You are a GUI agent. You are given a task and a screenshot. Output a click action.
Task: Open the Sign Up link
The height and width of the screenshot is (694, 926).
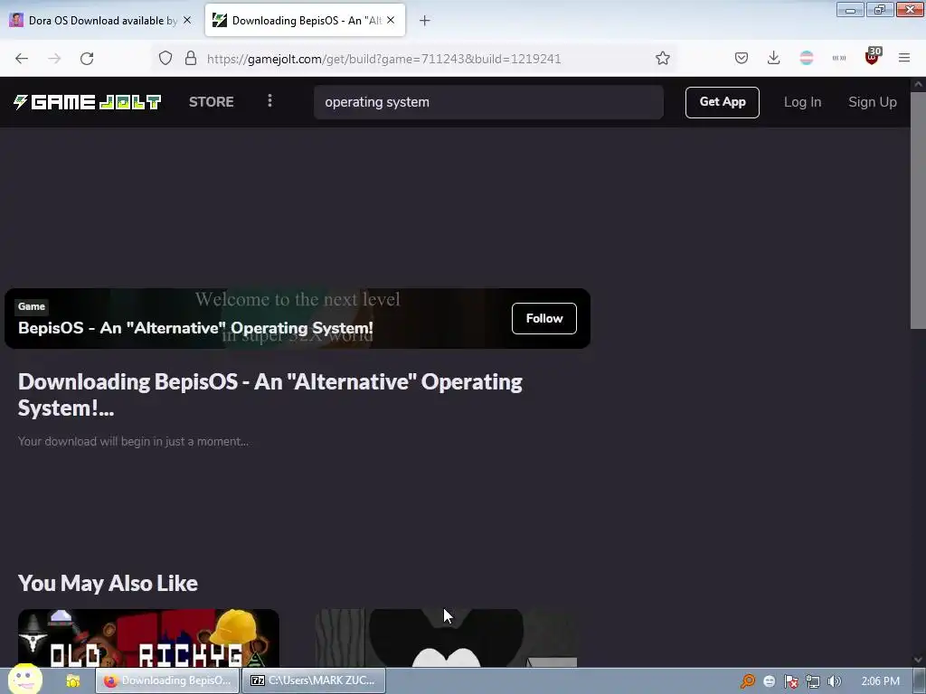pyautogui.click(x=873, y=102)
